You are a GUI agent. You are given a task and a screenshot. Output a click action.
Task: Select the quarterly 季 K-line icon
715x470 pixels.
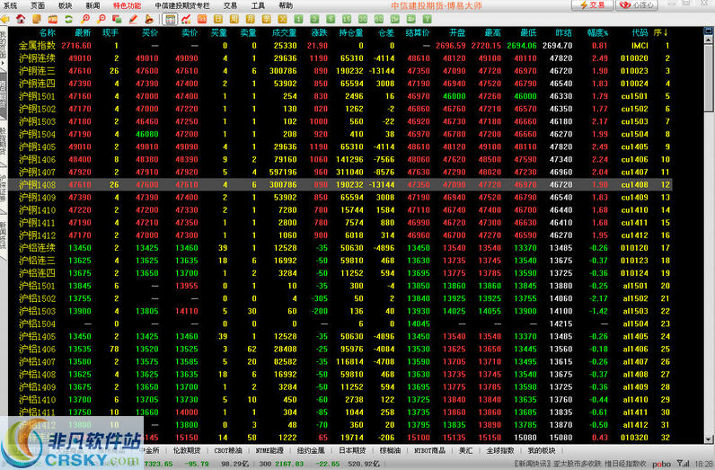(x=266, y=19)
